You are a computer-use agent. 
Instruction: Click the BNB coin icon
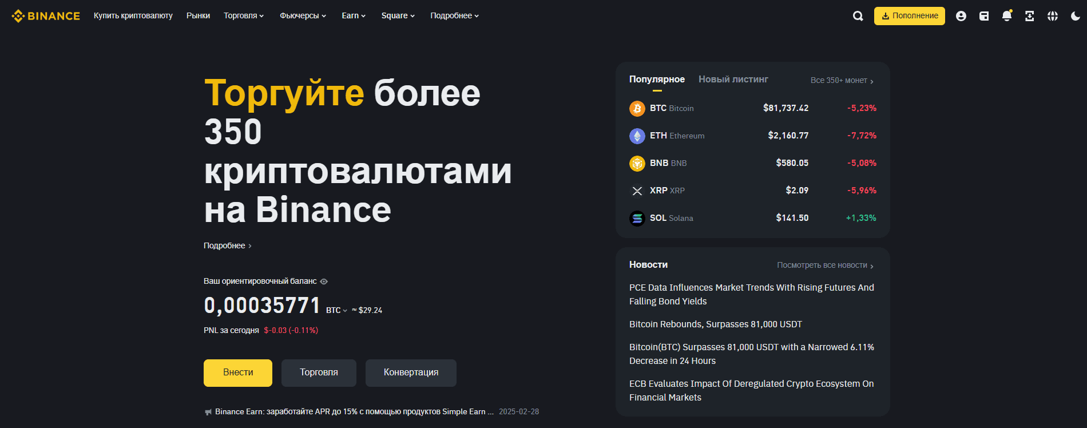(x=637, y=163)
